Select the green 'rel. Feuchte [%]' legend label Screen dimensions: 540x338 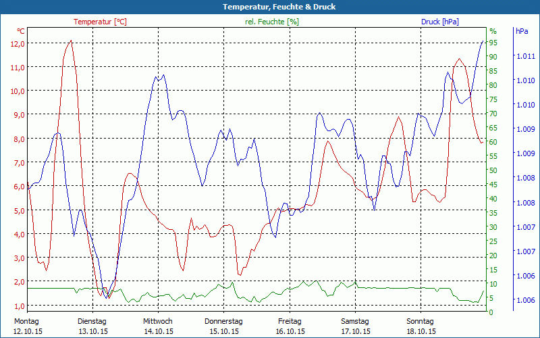(271, 22)
